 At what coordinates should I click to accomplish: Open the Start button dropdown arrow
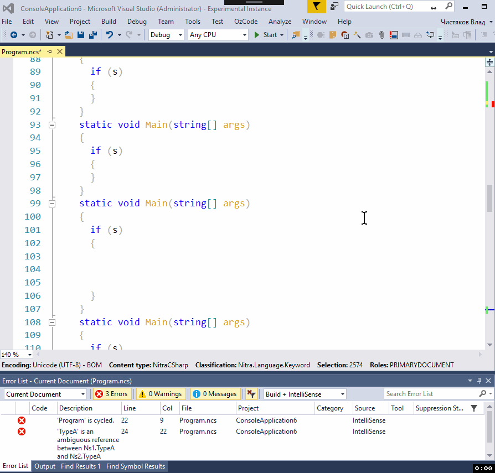[x=282, y=35]
